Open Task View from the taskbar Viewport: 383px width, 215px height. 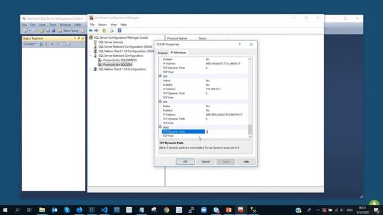tap(29, 210)
